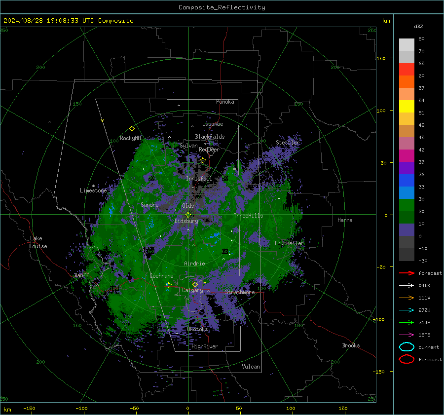This screenshot has width=444, height=415.
Task: Select the magenta 42 dBZ swatch
Action: click(407, 155)
